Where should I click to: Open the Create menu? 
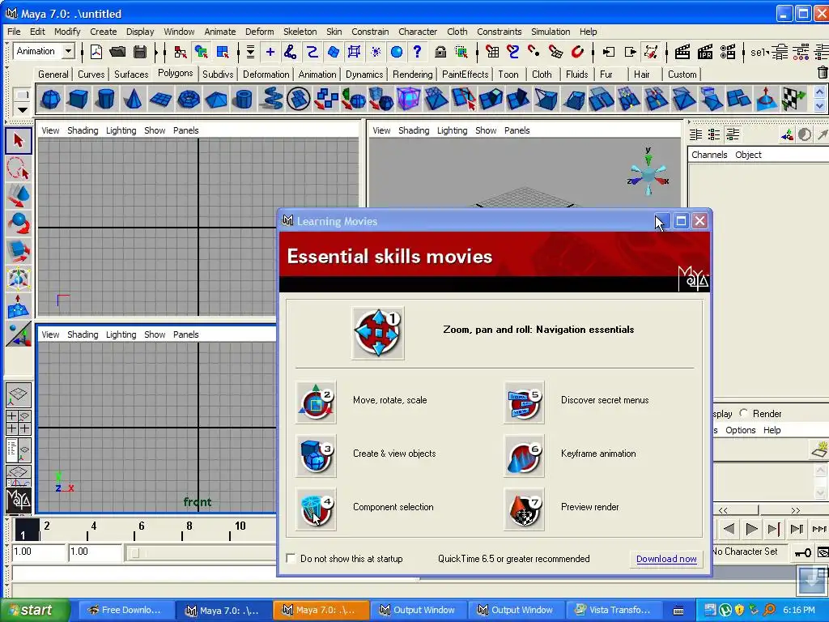(x=103, y=32)
